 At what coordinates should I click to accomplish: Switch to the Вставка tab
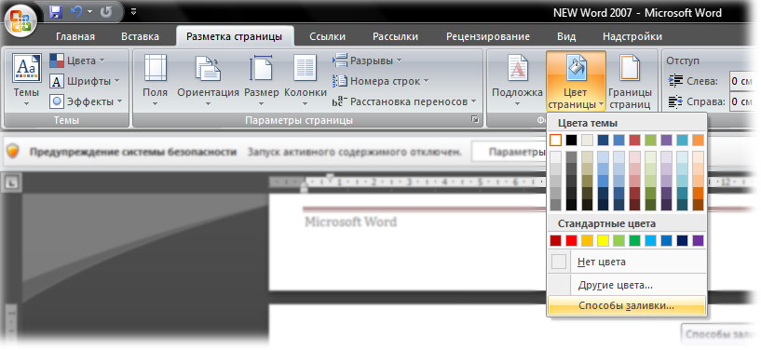coord(141,37)
